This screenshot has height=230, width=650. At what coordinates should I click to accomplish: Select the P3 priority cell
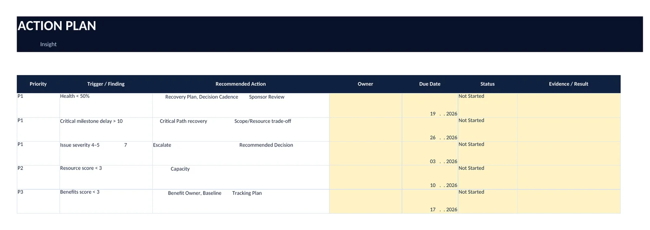(x=38, y=201)
